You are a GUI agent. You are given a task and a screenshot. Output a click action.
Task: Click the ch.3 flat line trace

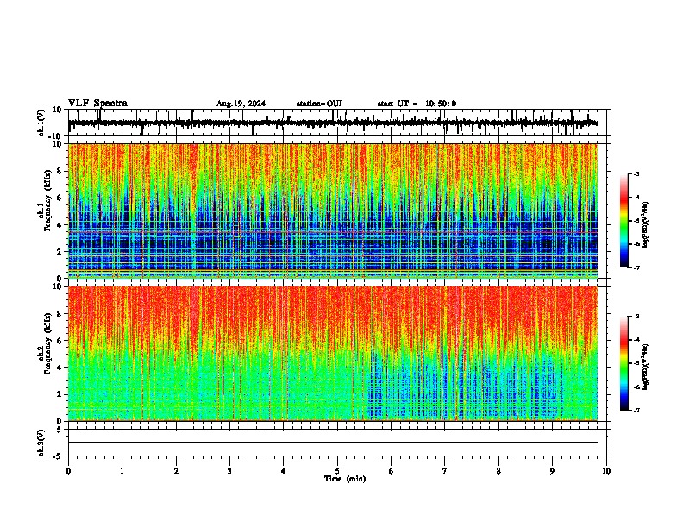(x=333, y=443)
